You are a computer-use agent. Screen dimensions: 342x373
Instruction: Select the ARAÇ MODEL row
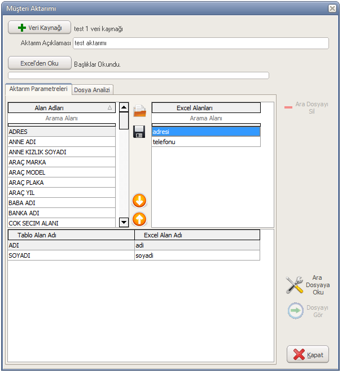pyautogui.click(x=62, y=172)
